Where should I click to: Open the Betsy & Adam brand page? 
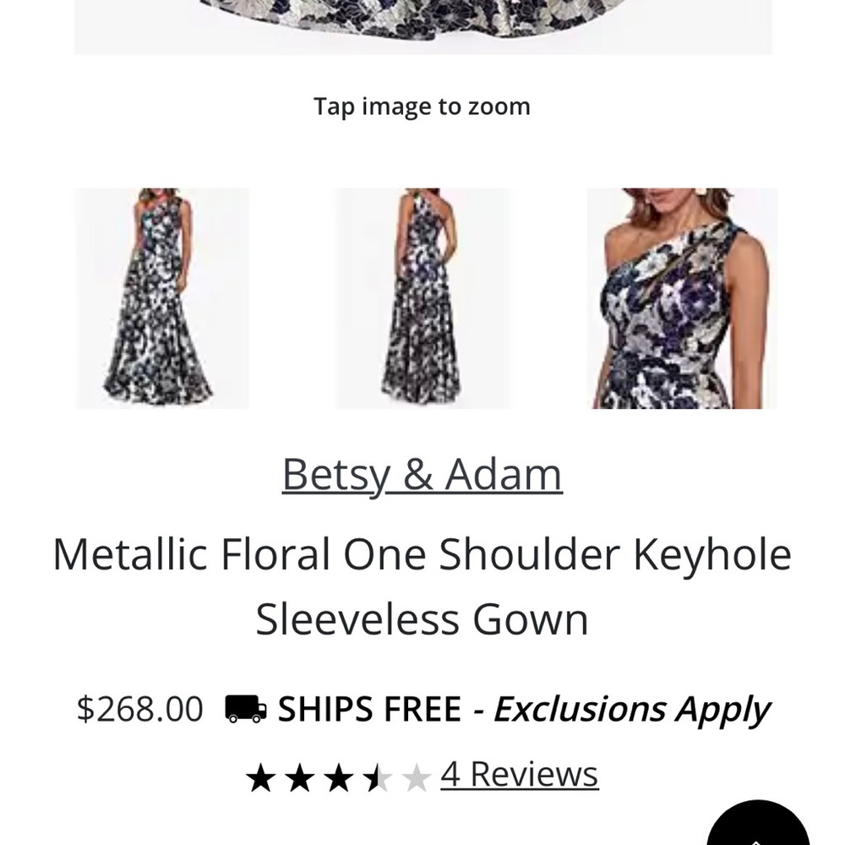pos(422,473)
